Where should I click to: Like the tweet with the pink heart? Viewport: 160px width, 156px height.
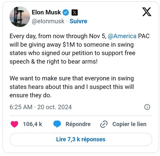point(14,124)
